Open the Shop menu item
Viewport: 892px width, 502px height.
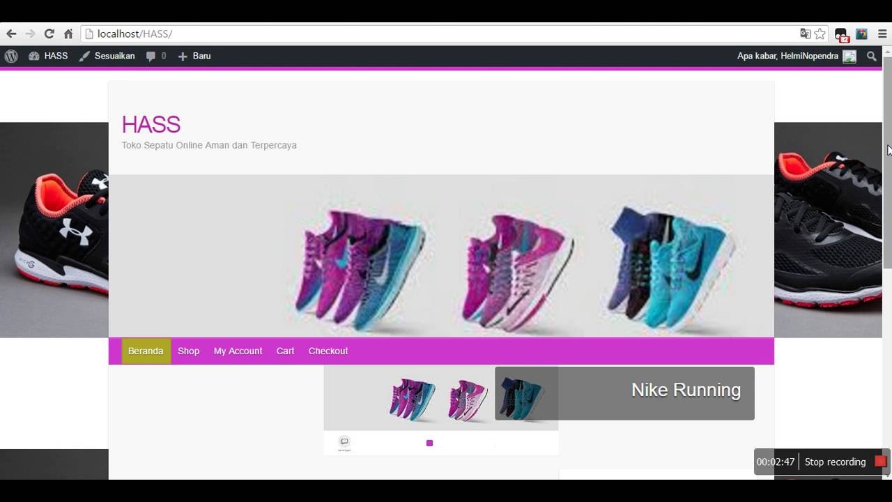(188, 351)
